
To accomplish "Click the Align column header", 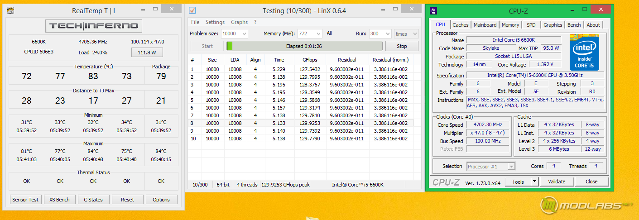I will tap(255, 60).
